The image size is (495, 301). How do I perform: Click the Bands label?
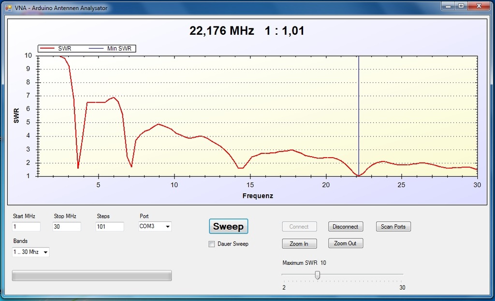click(x=20, y=241)
